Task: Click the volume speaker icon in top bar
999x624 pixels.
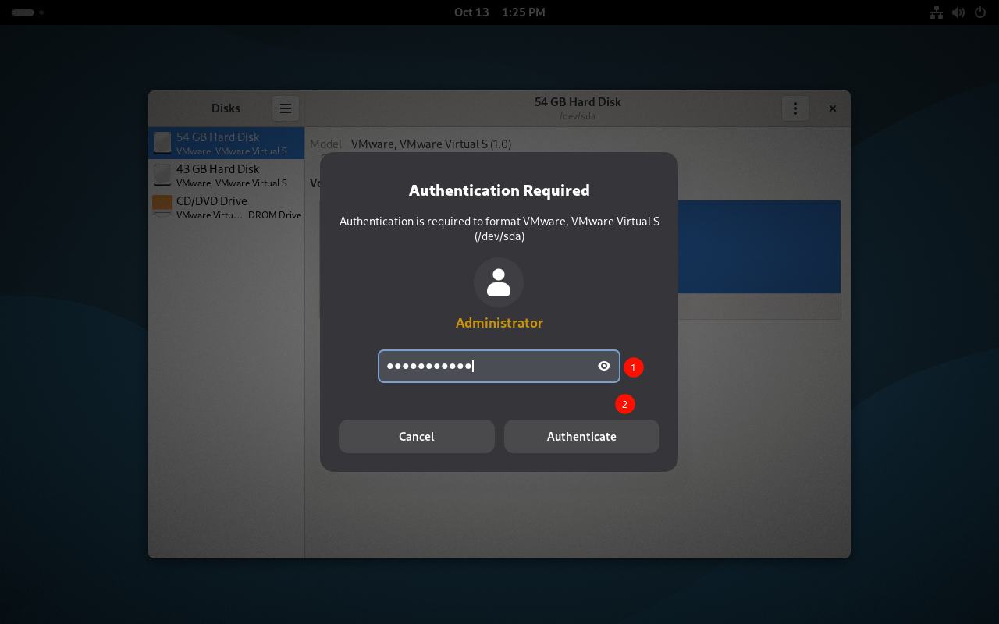Action: [x=958, y=12]
